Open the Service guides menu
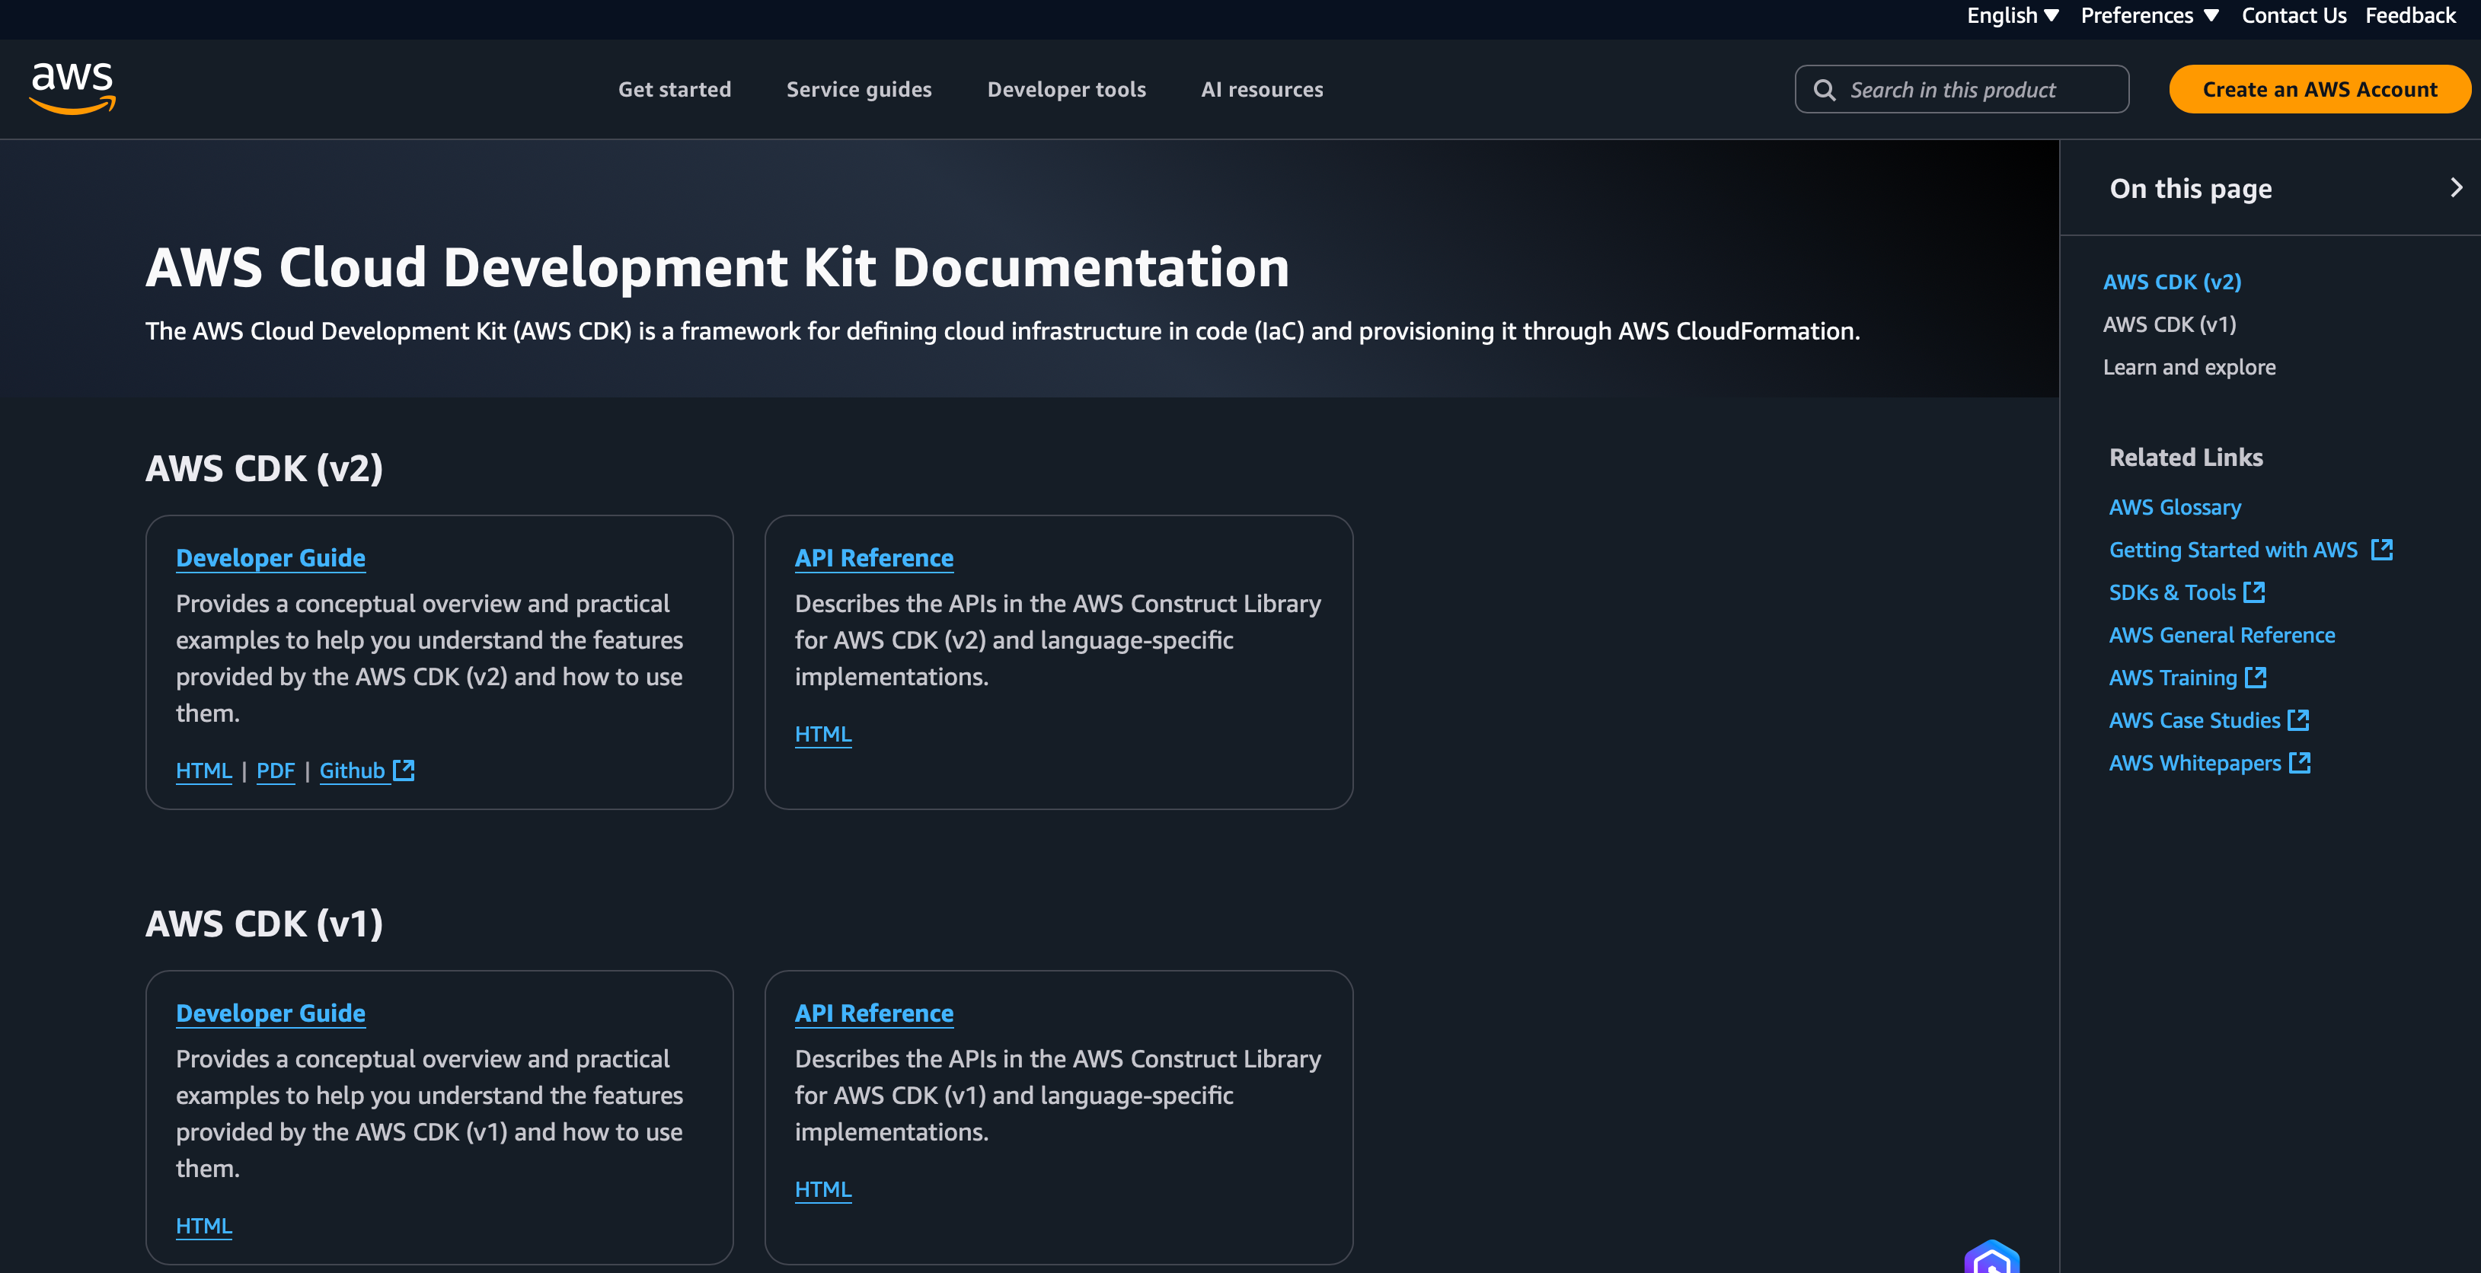This screenshot has height=1273, width=2481. point(859,90)
